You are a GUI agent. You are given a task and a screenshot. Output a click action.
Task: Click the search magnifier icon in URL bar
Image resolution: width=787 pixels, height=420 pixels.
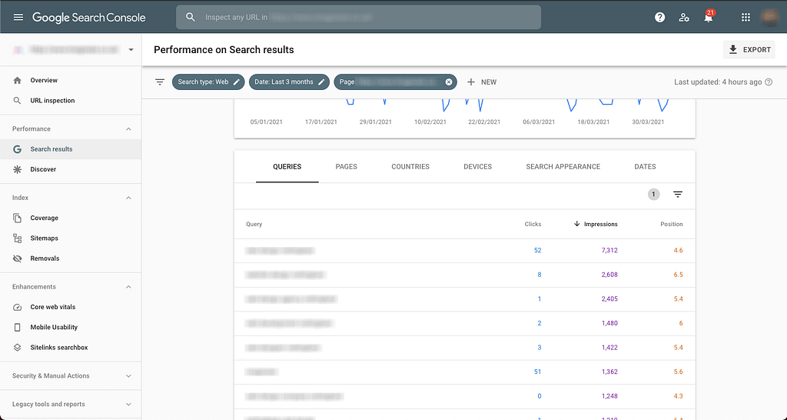pyautogui.click(x=191, y=17)
